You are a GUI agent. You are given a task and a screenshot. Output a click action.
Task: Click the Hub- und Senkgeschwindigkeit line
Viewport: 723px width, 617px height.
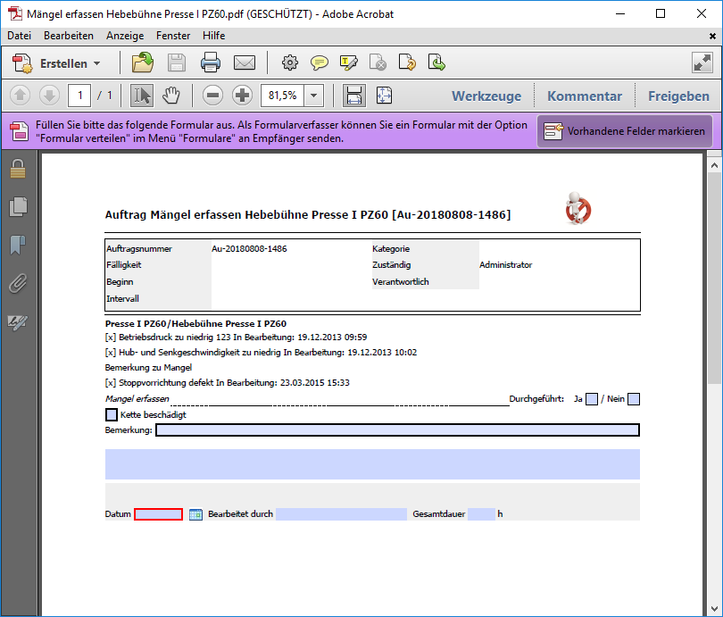[x=261, y=353]
